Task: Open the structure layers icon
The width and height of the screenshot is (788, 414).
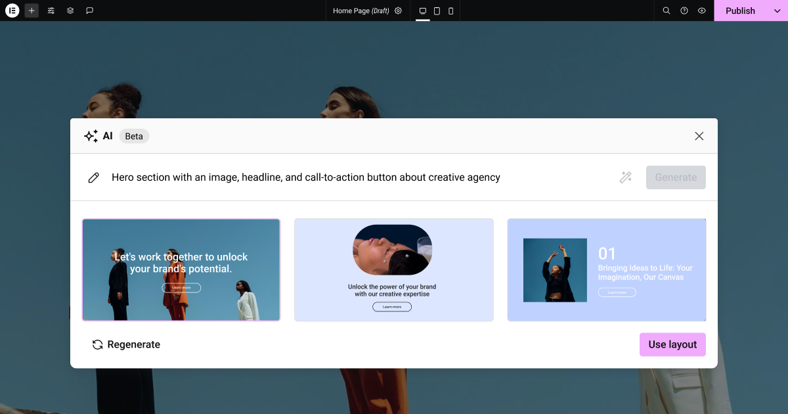Action: click(70, 11)
